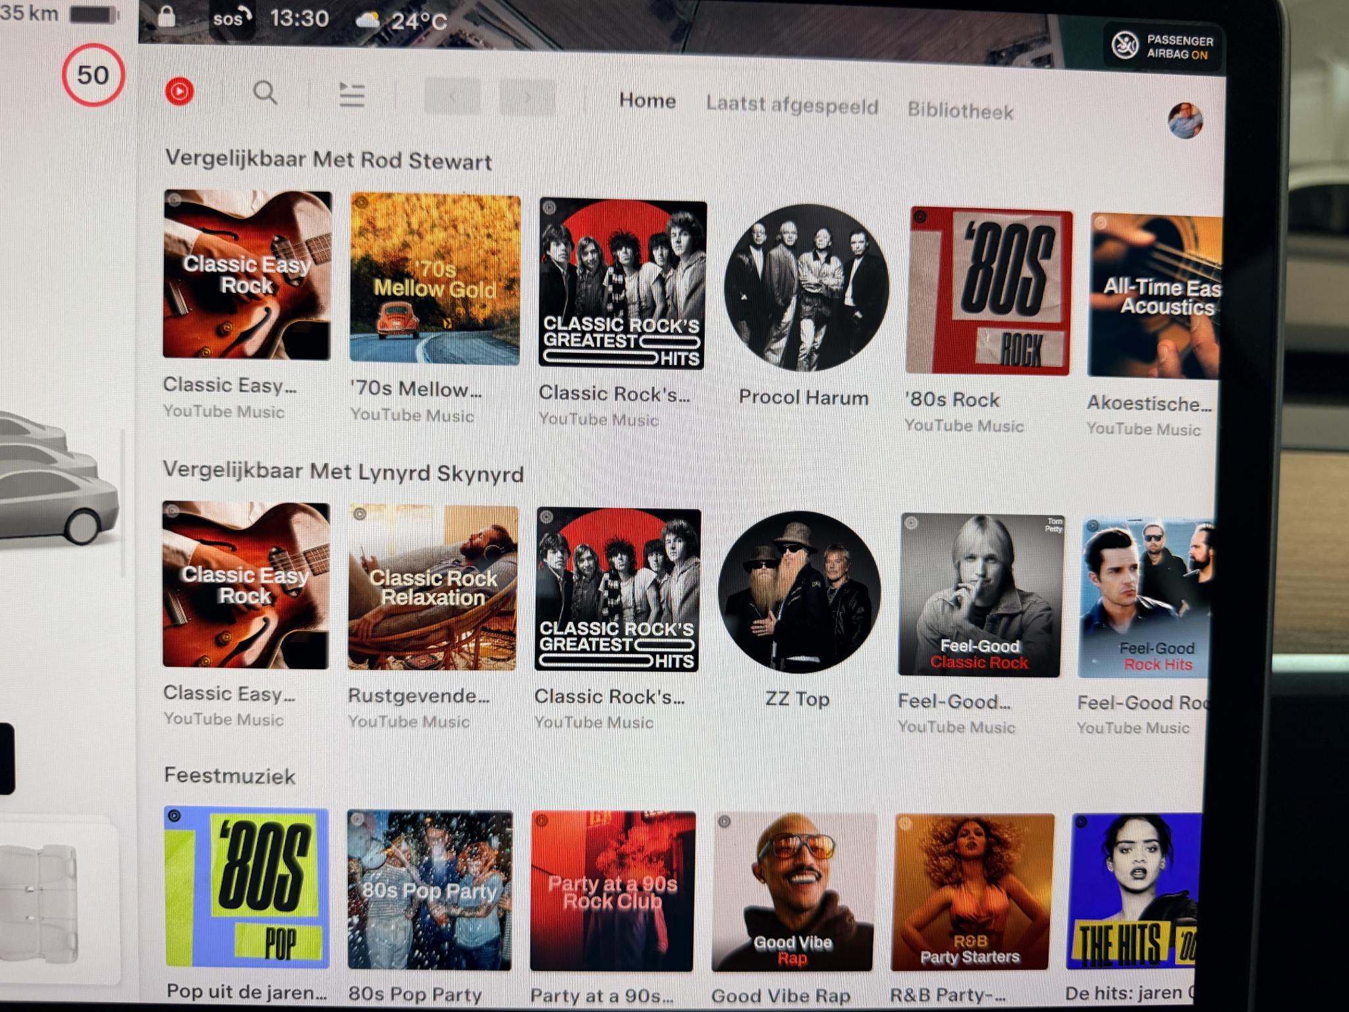Select the 'ZZ Top' artist name
The image size is (1349, 1012).
point(797,698)
